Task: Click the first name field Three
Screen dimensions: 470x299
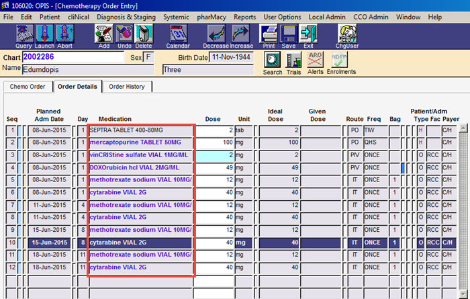Action: point(207,70)
